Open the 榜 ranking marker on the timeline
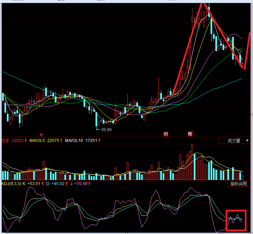Image resolution: width=253 pixels, height=234 pixels. tap(190, 134)
